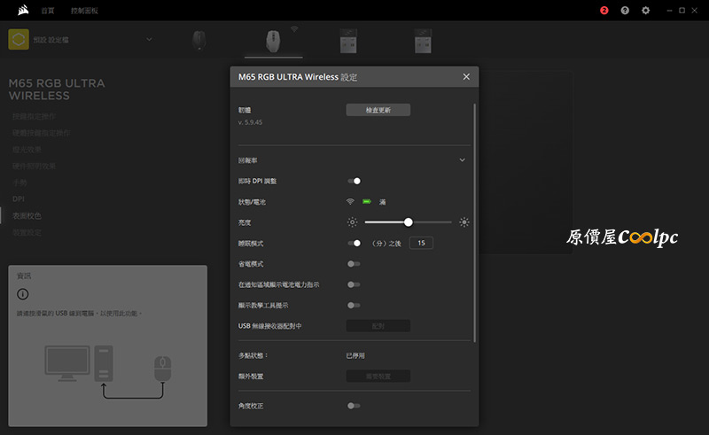Click the USB cable connection illustration

click(107, 372)
